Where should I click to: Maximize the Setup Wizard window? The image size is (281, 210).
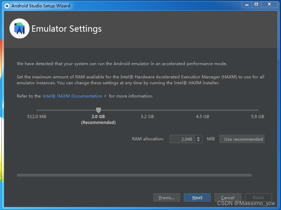[256, 5]
